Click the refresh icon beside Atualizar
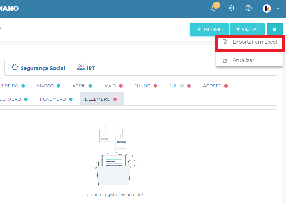Image resolution: width=286 pixels, height=202 pixels. (x=225, y=61)
